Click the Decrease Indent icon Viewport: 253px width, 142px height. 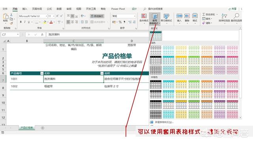coord(82,22)
